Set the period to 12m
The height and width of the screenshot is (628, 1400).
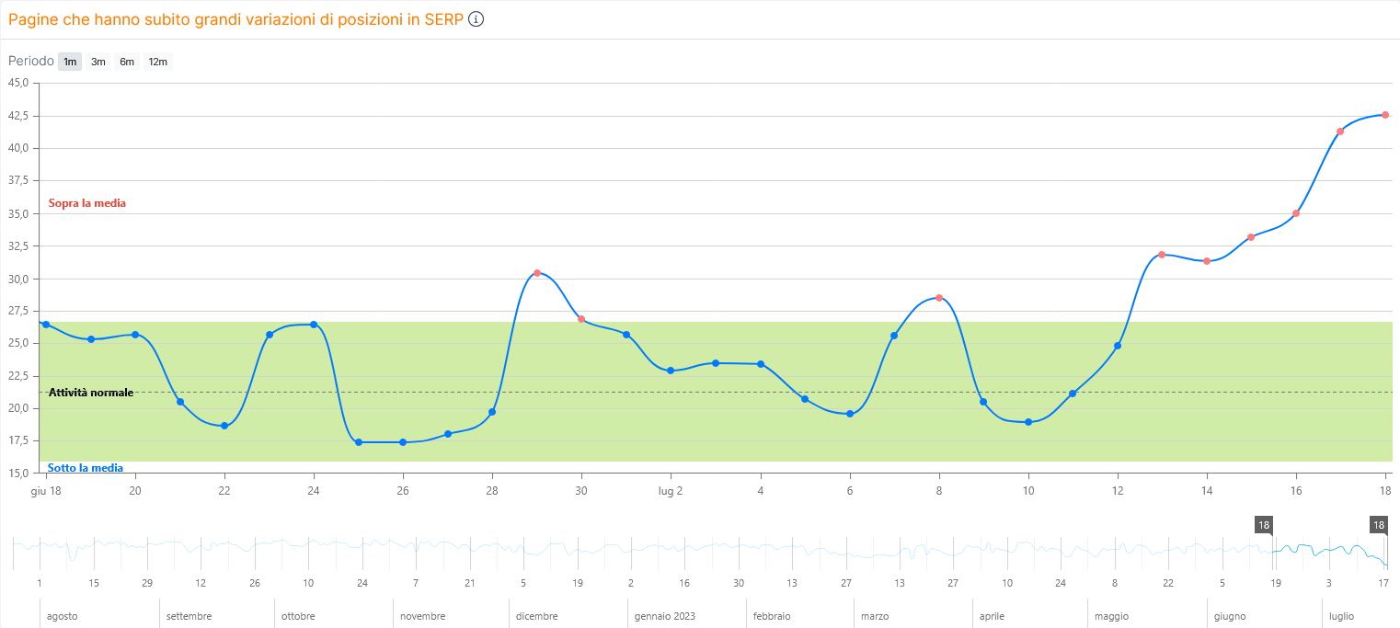pyautogui.click(x=158, y=62)
